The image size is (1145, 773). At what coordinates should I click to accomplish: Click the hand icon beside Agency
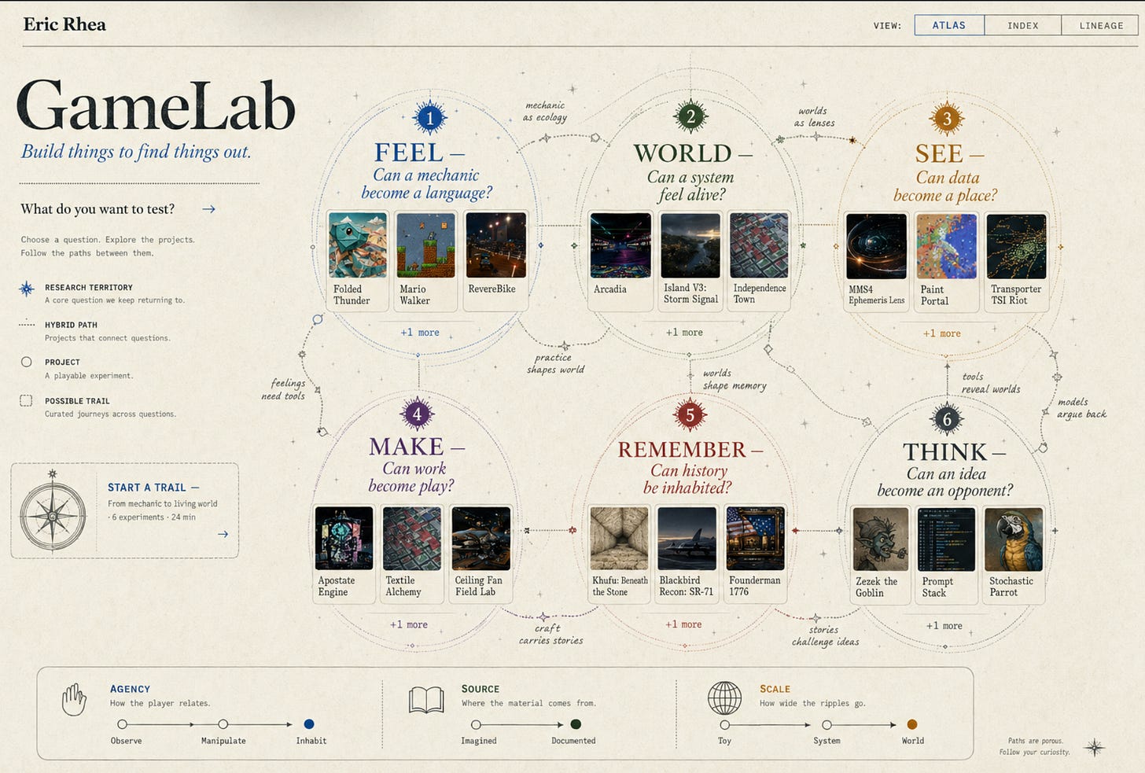pos(74,700)
